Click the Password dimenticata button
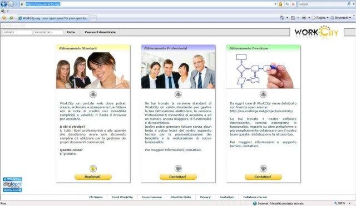Image resolution: width=356 pixels, height=206 pixels. coord(100,32)
